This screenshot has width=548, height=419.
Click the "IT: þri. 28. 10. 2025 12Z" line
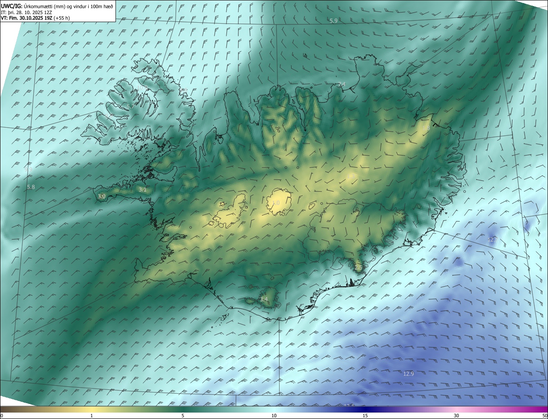pos(27,12)
